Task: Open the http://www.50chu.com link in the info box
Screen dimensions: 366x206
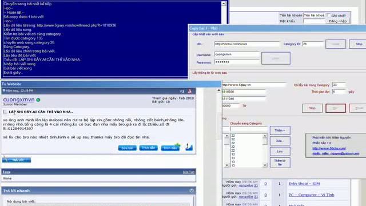Action: [329, 148]
